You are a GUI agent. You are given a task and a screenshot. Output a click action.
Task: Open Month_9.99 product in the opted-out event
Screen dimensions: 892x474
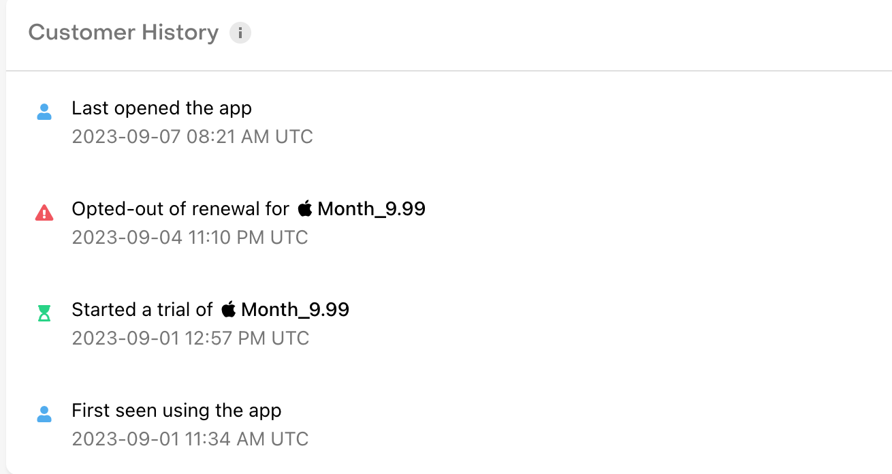[371, 209]
